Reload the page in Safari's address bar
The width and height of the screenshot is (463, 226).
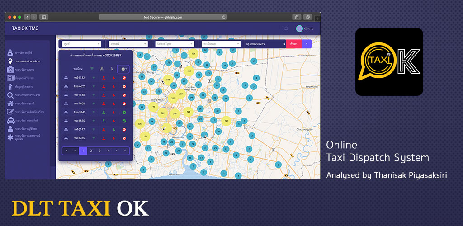[x=224, y=17]
